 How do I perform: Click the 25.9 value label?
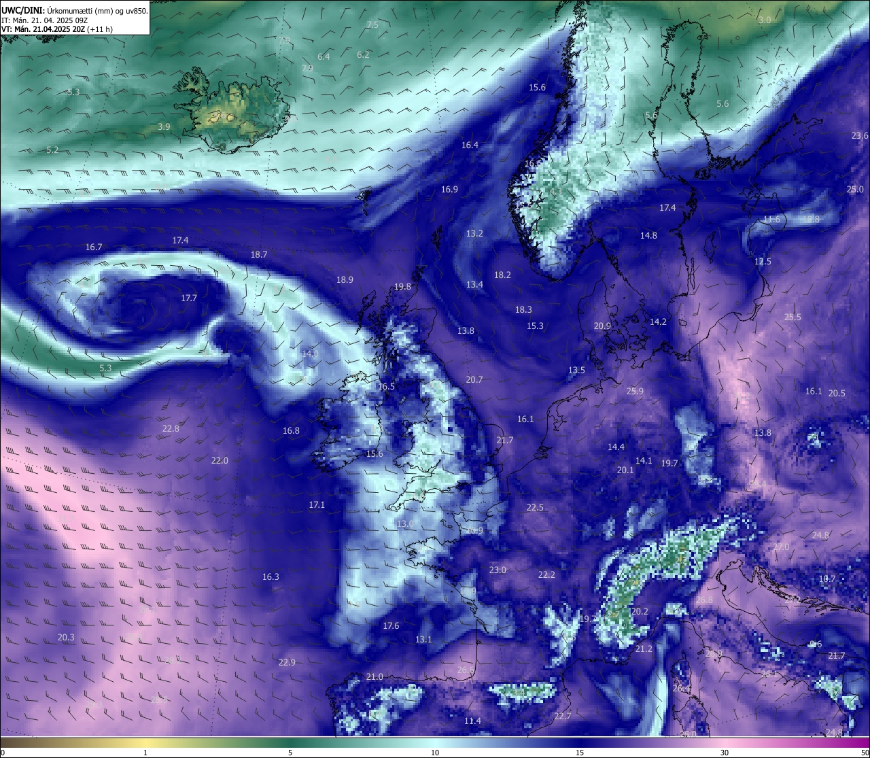pyautogui.click(x=635, y=391)
